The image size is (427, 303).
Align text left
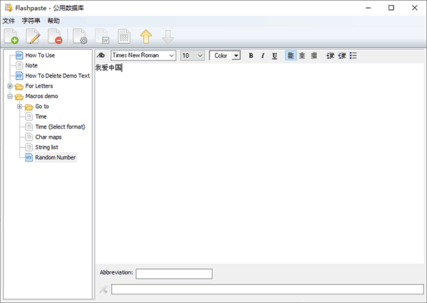pos(290,55)
